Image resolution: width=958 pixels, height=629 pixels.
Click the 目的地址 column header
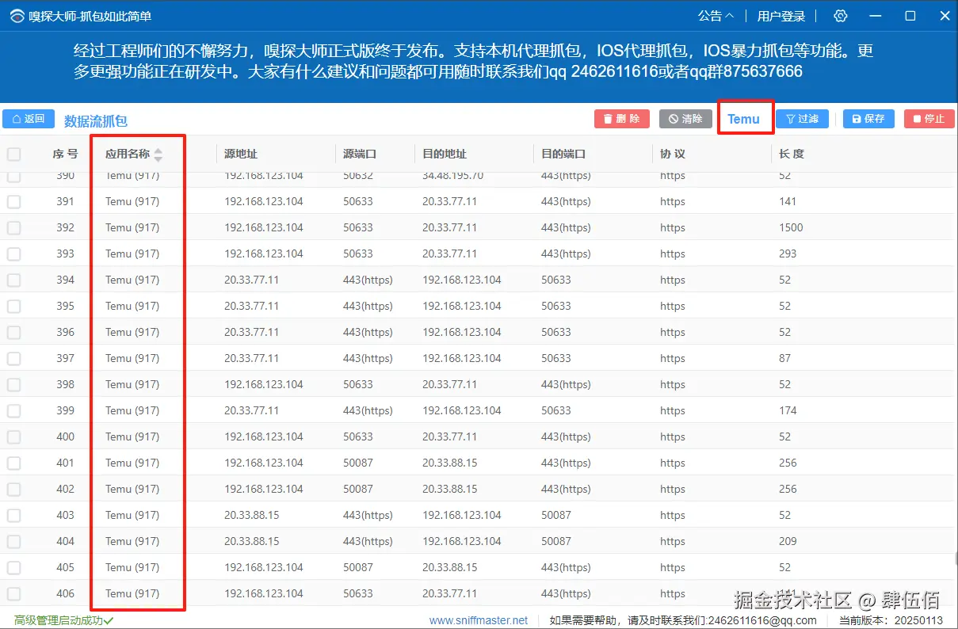(x=445, y=154)
